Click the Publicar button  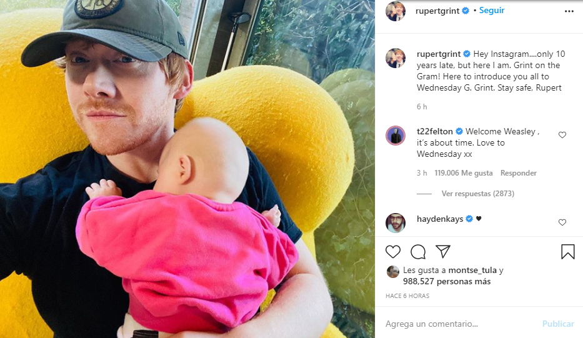558,324
